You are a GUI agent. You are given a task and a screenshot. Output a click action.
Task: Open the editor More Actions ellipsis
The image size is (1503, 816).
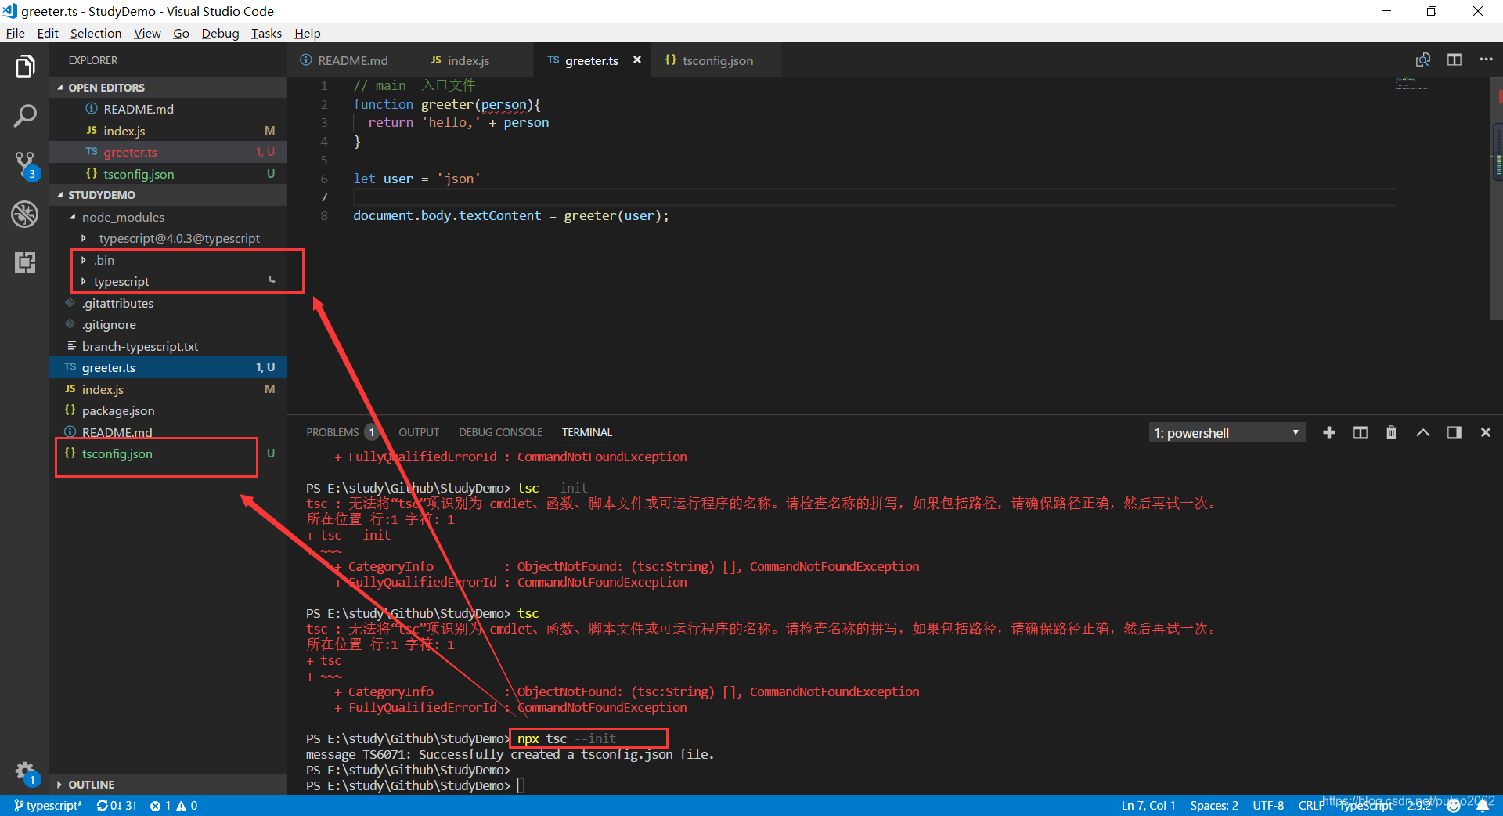pyautogui.click(x=1486, y=60)
